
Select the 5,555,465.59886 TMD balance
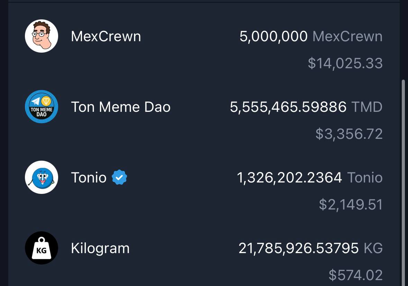pos(306,107)
